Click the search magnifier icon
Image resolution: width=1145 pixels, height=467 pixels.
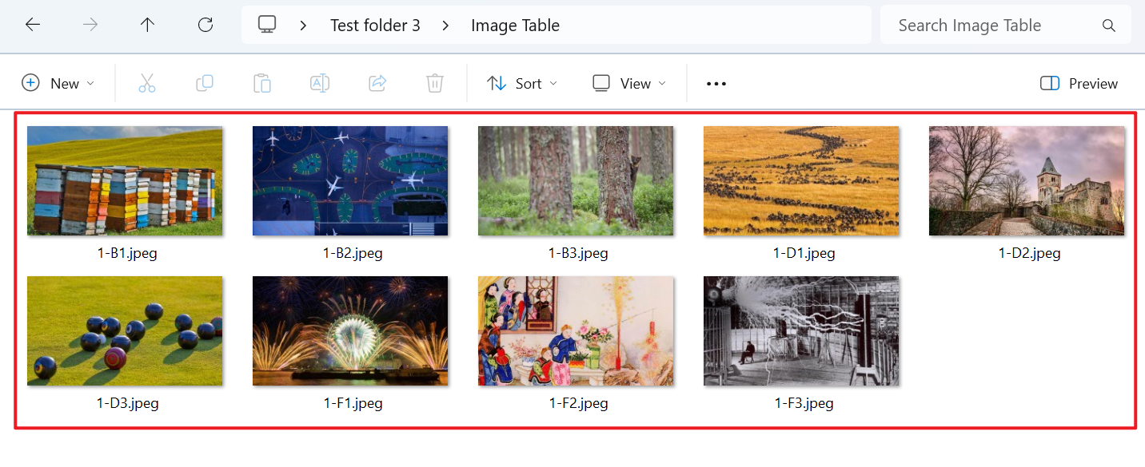pyautogui.click(x=1109, y=25)
